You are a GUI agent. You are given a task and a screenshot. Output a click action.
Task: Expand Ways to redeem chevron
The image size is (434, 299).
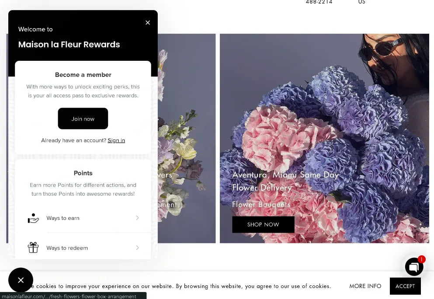(138, 247)
